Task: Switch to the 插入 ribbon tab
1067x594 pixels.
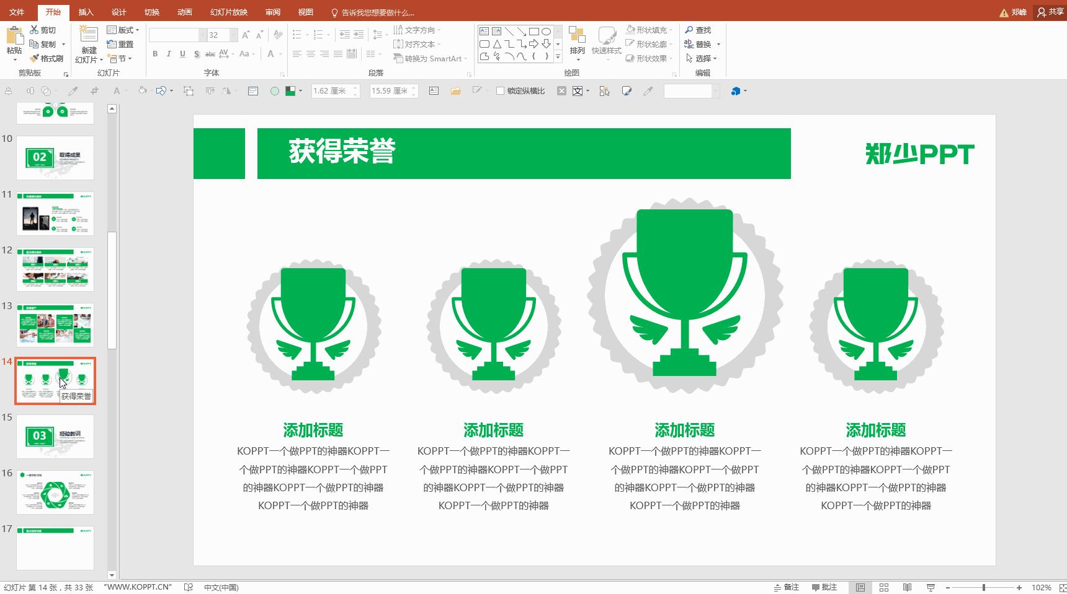Action: [x=86, y=11]
